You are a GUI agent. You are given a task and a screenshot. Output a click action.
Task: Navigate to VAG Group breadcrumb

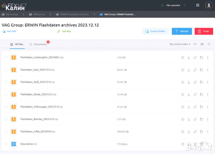[x=39, y=14]
